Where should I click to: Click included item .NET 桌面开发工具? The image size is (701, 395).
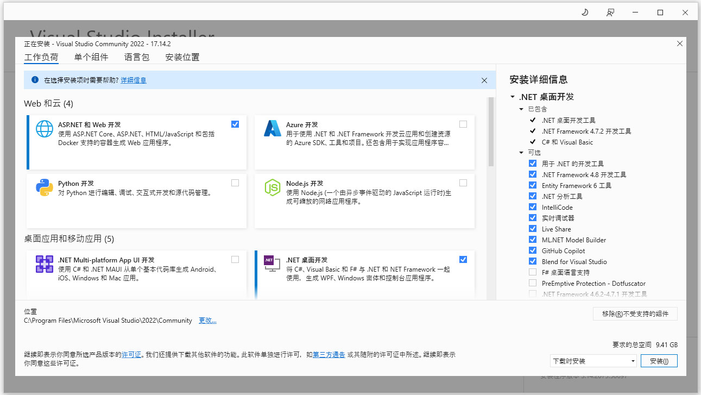click(x=569, y=120)
